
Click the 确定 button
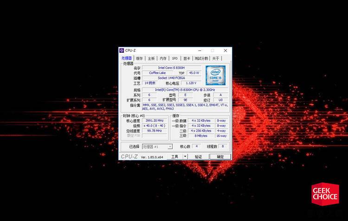tap(220, 157)
